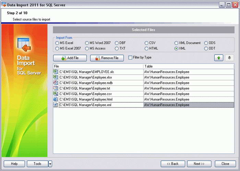Select file path Employee.html

point(101,99)
